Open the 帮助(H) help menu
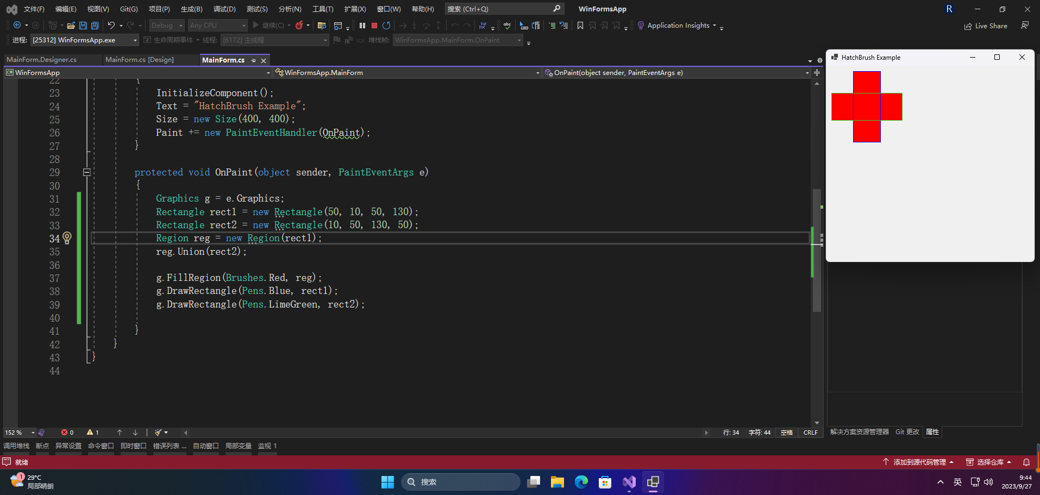The width and height of the screenshot is (1040, 495). pyautogui.click(x=423, y=9)
